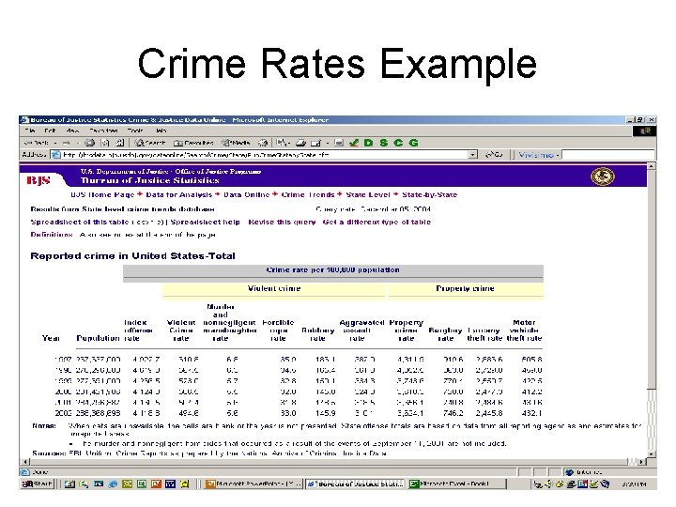Viewport: 676px width, 507px height.
Task: Click the Refresh page icon
Action: (x=105, y=143)
